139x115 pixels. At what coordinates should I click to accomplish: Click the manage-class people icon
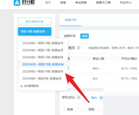tap(21, 86)
